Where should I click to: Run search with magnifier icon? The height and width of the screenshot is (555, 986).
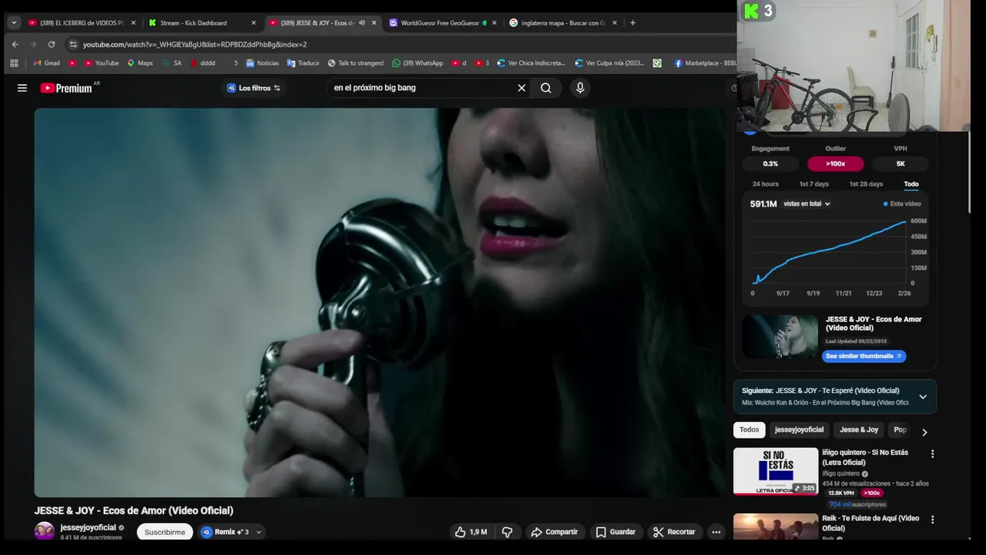click(x=545, y=88)
